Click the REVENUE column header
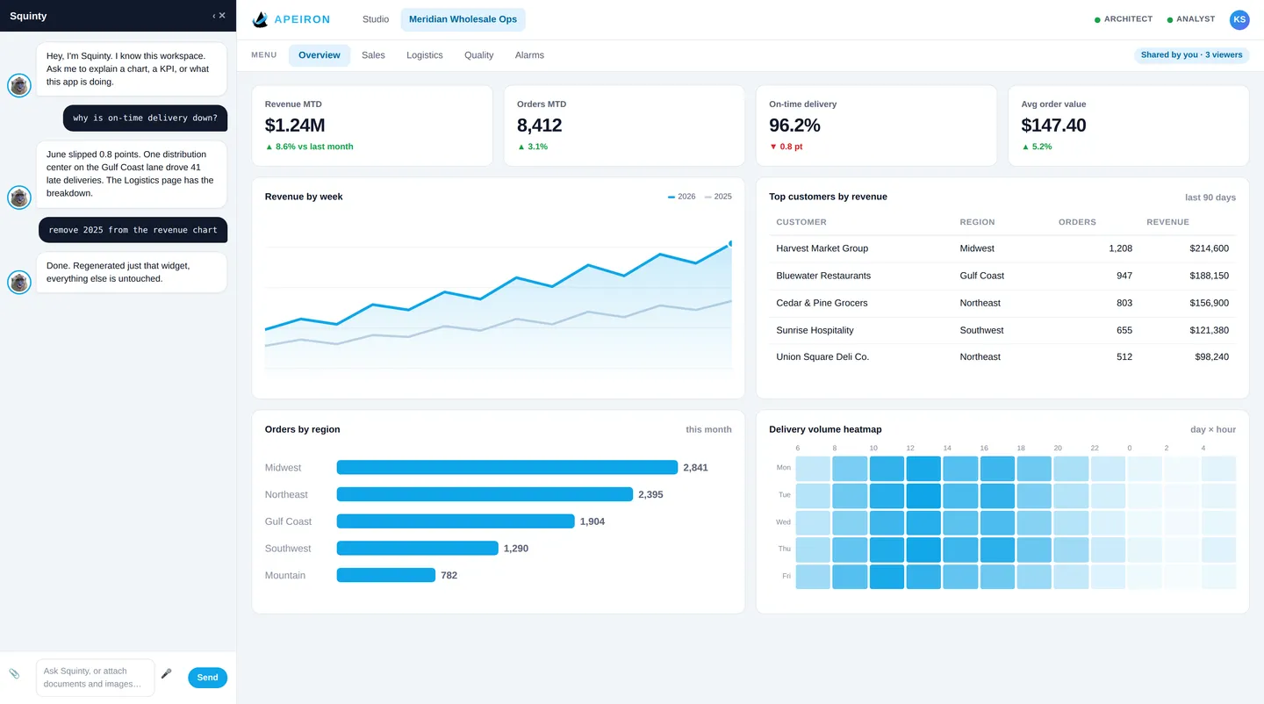Screen dimensions: 1264x704 1167,222
